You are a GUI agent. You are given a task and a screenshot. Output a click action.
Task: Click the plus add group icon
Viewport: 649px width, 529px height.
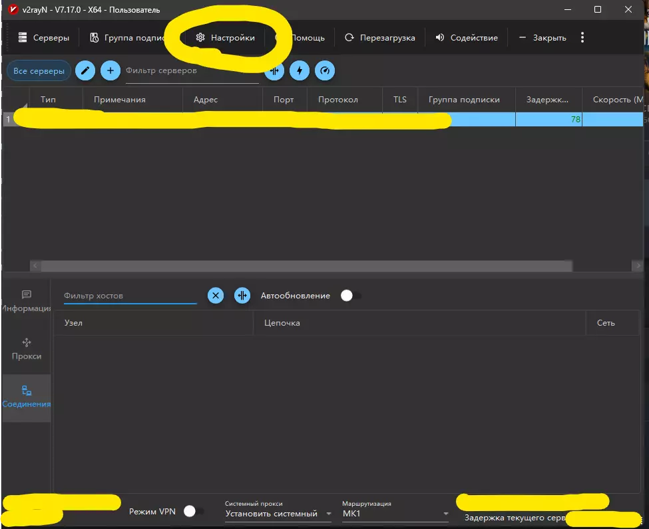point(110,70)
